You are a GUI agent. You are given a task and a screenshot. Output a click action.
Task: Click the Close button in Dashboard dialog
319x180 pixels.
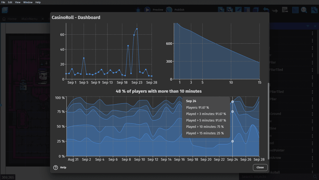pyautogui.click(x=260, y=167)
